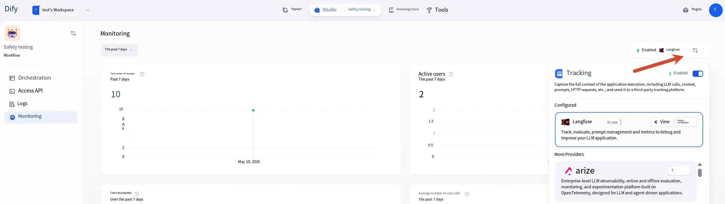Image resolution: width=725 pixels, height=204 pixels.
Task: Click the Monitoring gauge icon
Action: coord(13,118)
